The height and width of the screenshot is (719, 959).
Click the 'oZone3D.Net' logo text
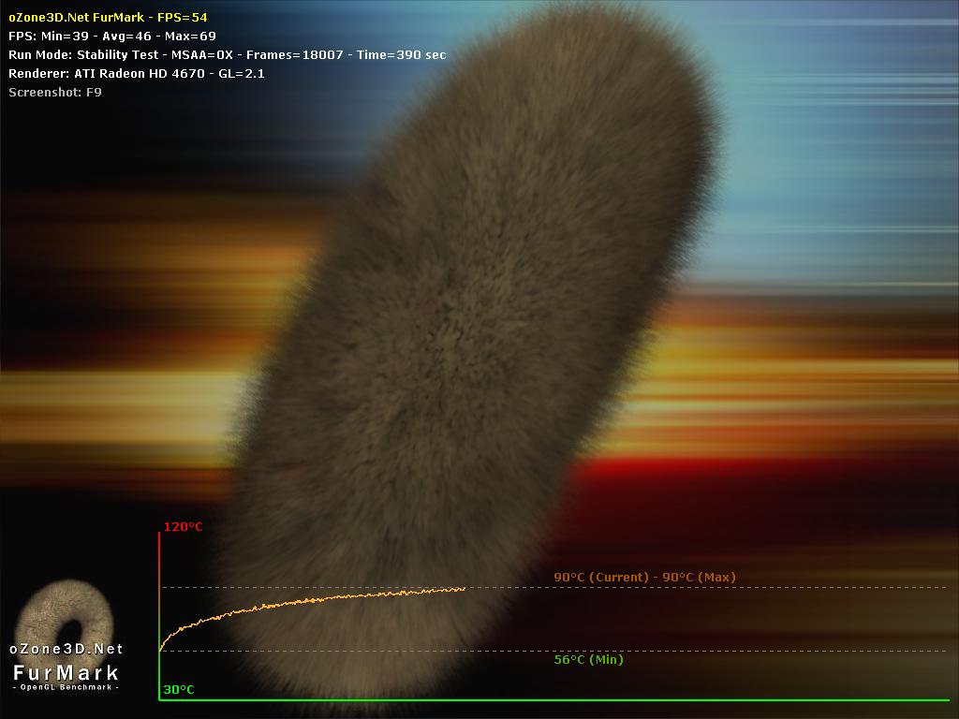66,649
